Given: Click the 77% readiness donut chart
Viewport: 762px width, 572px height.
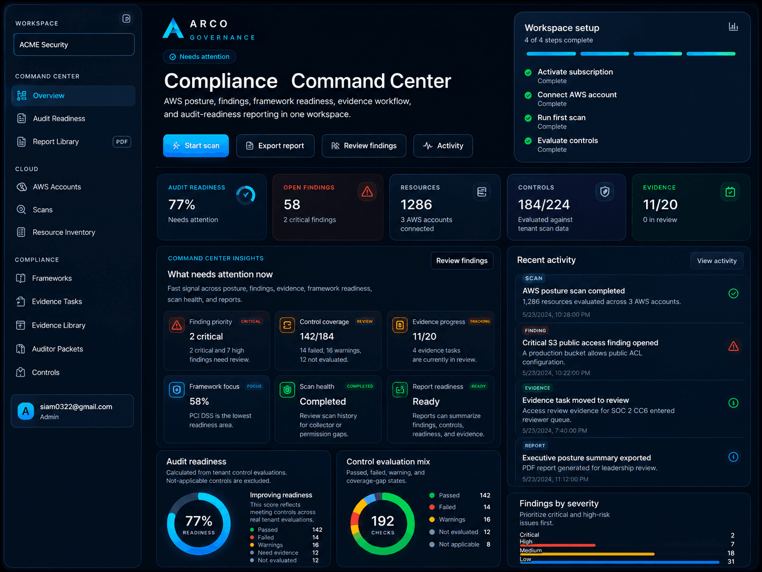Looking at the screenshot, I should [199, 524].
